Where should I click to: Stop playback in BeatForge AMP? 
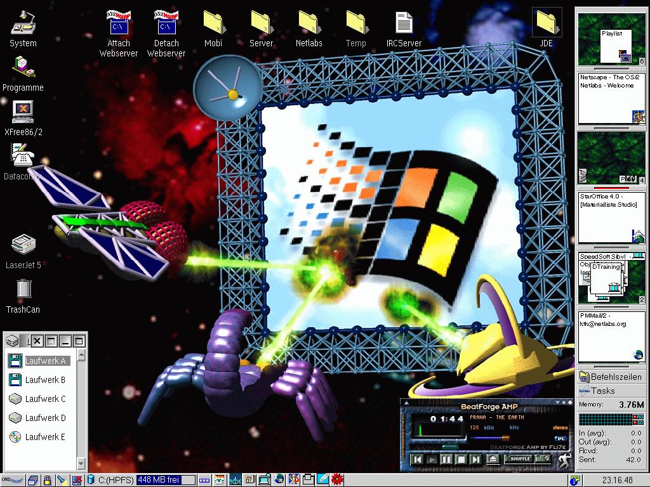[461, 459]
